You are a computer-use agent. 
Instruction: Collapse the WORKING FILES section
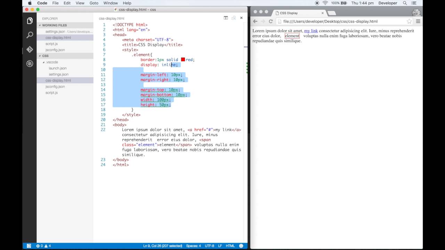(x=54, y=25)
